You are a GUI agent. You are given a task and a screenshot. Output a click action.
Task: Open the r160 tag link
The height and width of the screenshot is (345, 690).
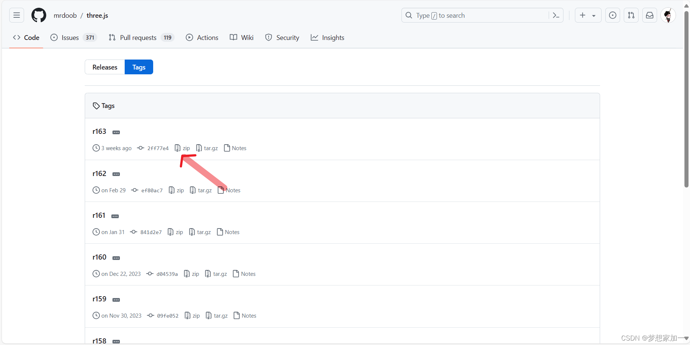99,257
